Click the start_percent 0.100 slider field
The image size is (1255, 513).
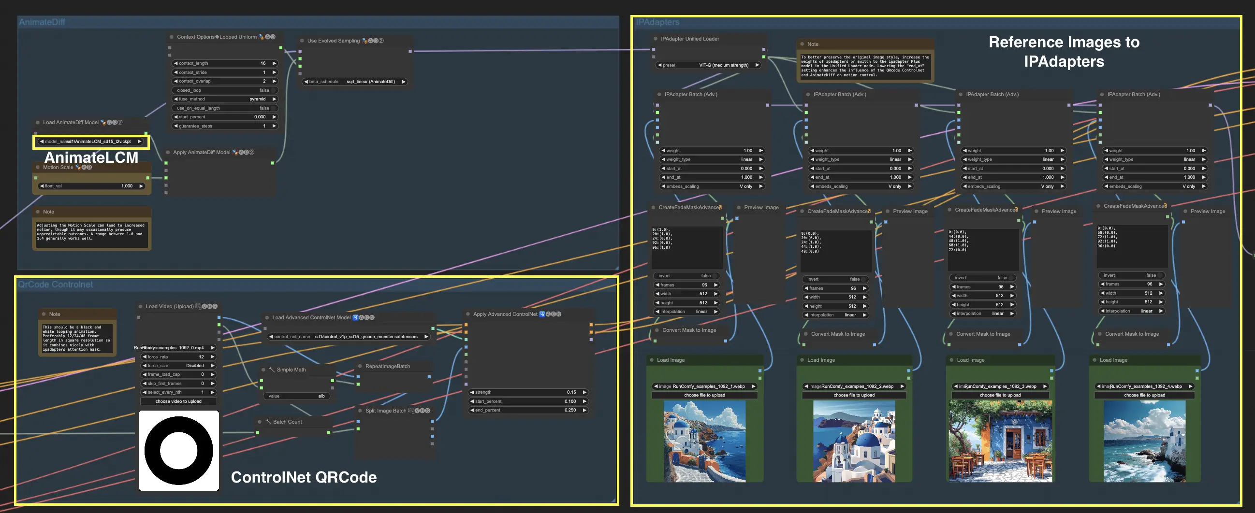[x=528, y=401]
